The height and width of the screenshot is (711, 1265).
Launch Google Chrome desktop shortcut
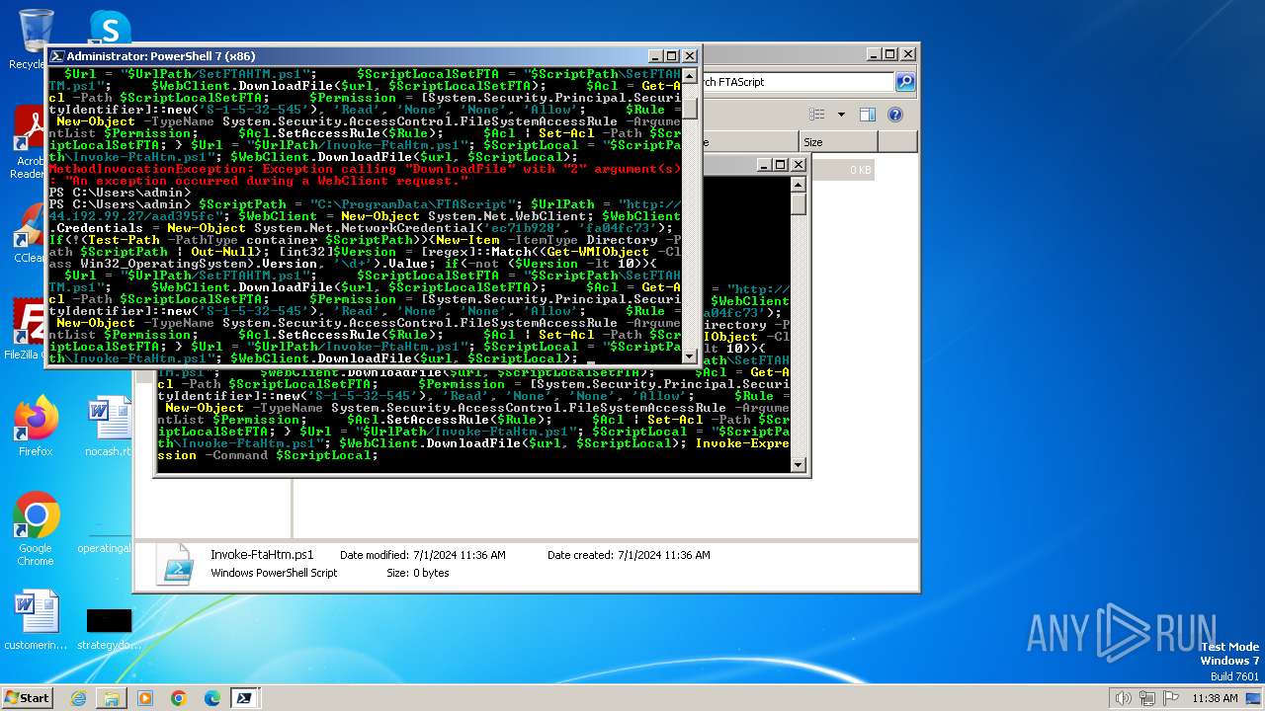[36, 529]
